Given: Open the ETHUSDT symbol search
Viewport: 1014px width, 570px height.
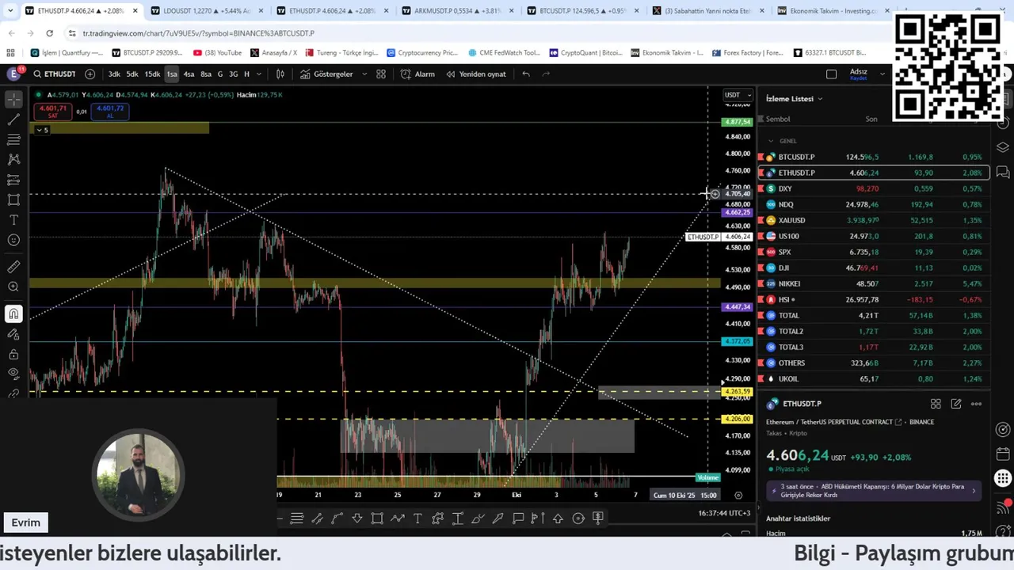Looking at the screenshot, I should click(x=55, y=74).
